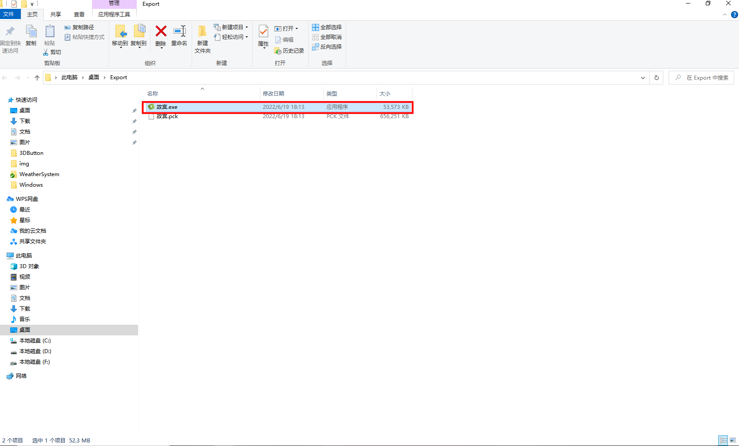Switch to View (查看) tab
This screenshot has width=739, height=446.
(x=79, y=15)
